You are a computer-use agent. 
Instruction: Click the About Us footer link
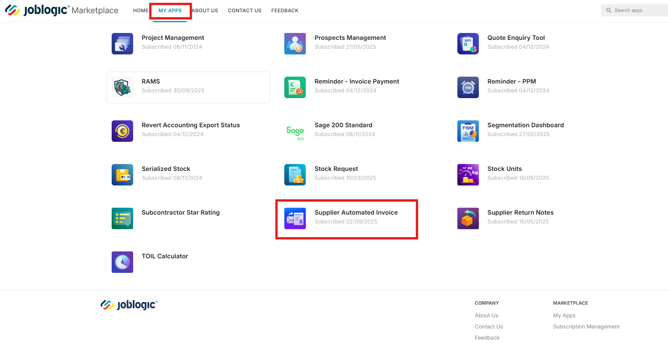click(x=487, y=315)
